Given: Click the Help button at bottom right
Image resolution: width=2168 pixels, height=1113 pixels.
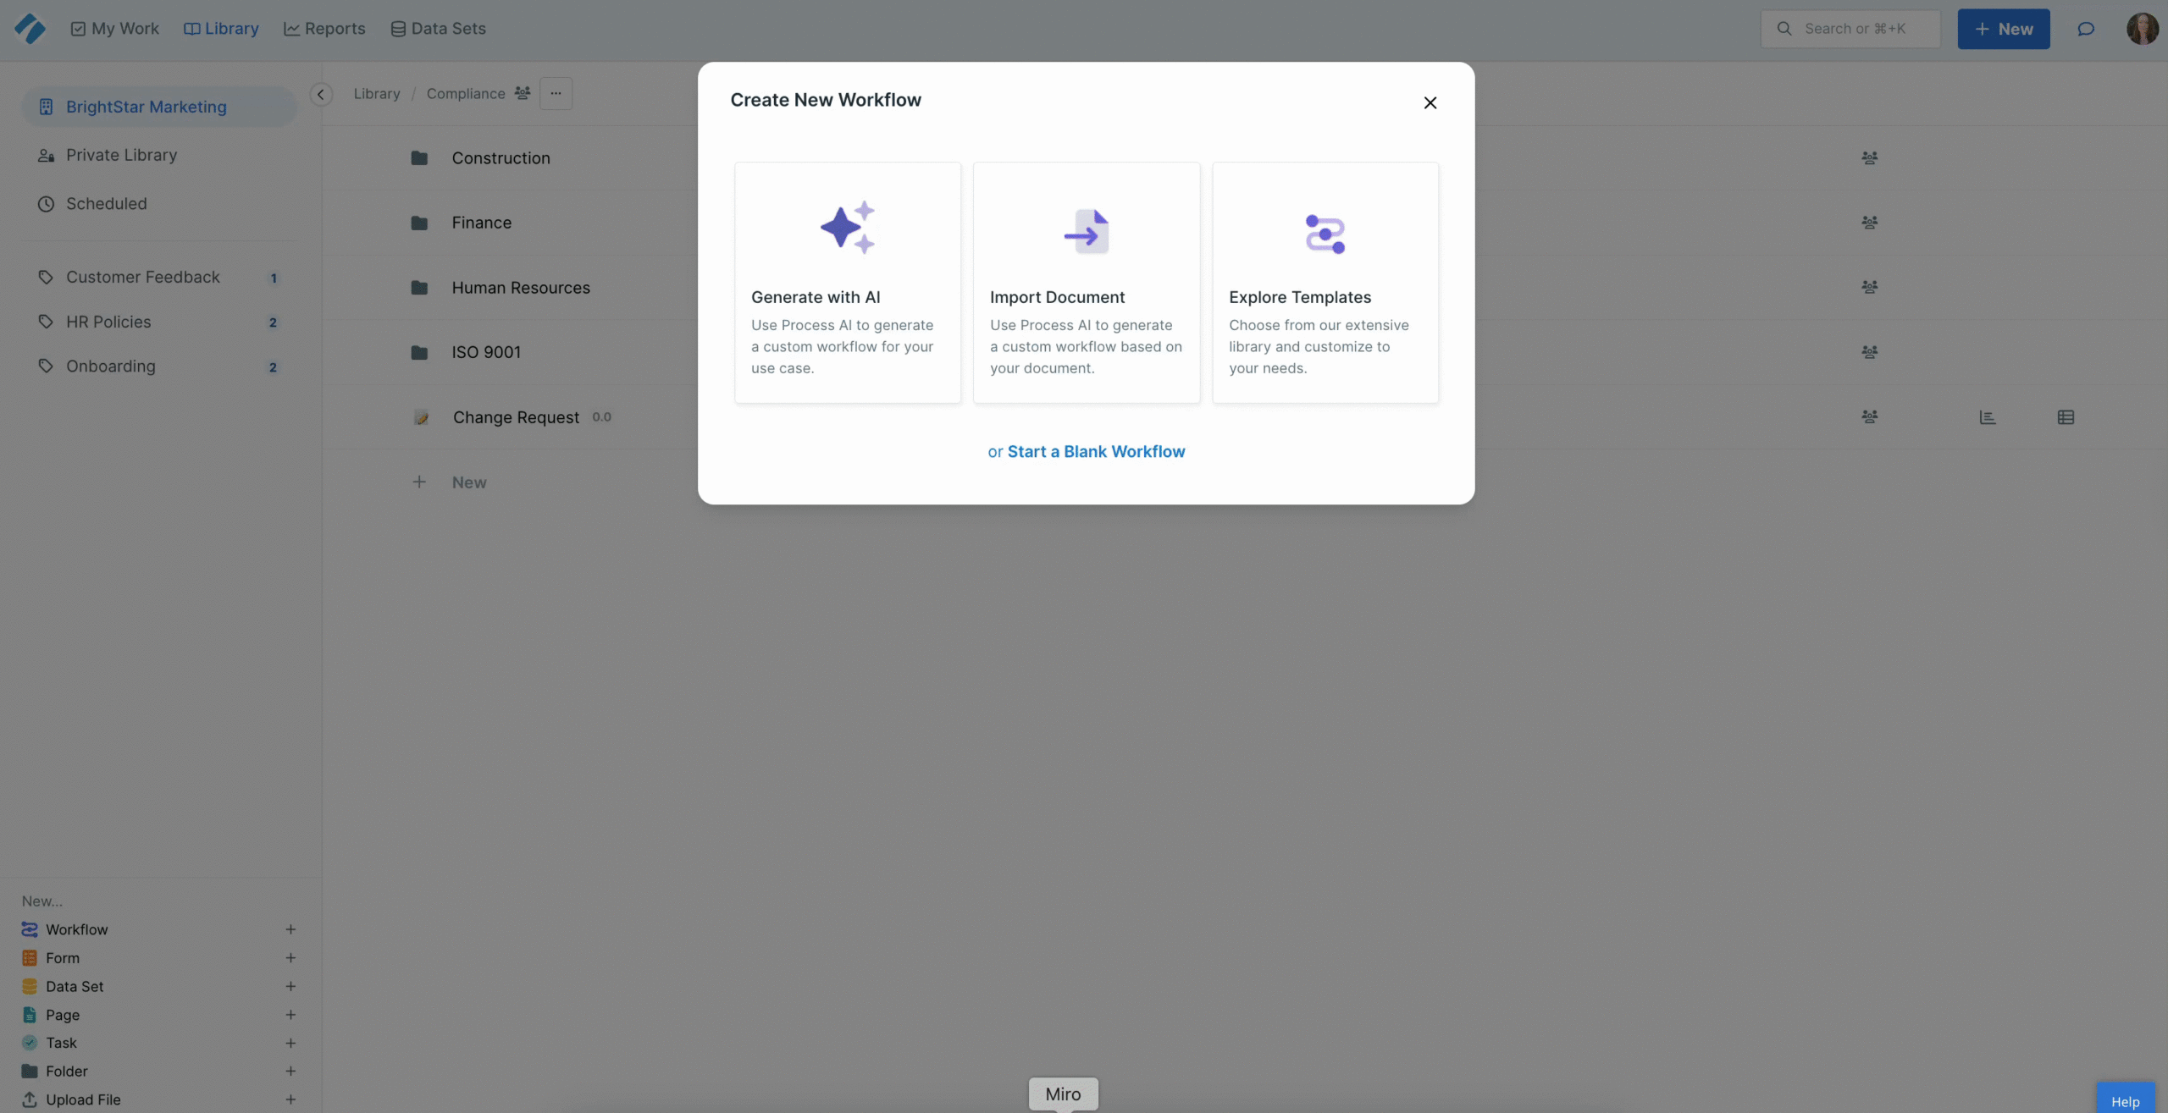Looking at the screenshot, I should [x=2127, y=1101].
